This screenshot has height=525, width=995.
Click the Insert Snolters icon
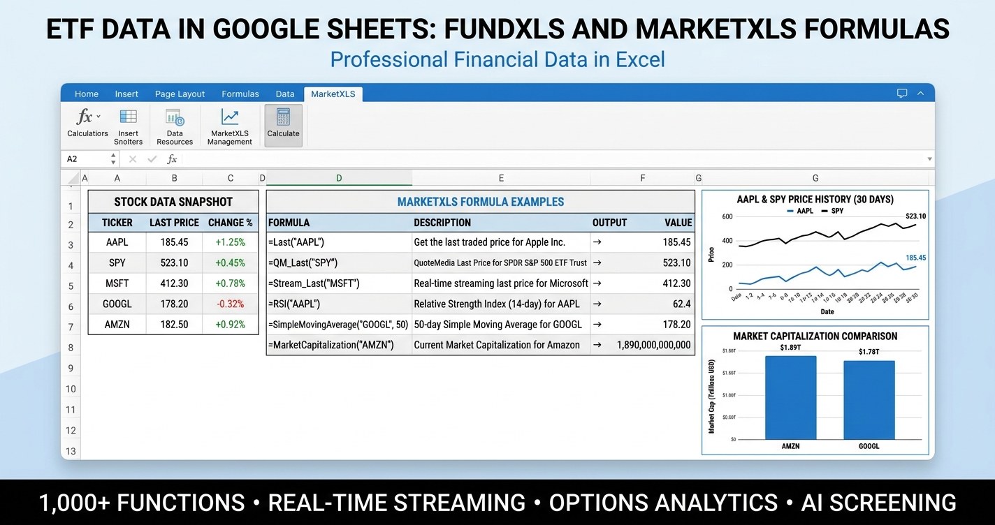point(128,117)
